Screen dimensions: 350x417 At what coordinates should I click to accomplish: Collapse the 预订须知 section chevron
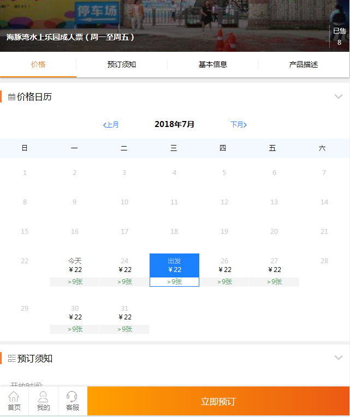(x=339, y=358)
